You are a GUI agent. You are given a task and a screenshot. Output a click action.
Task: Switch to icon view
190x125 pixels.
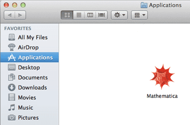point(67,15)
